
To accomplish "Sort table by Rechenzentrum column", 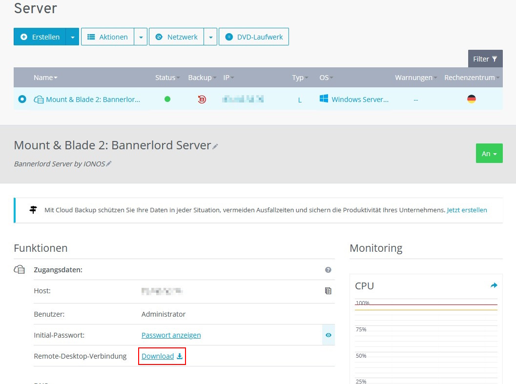I will pyautogui.click(x=472, y=78).
